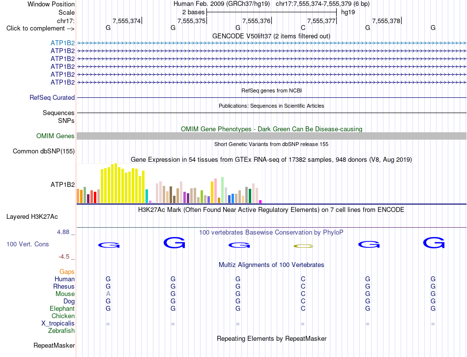Click 'Short Genetic Variants from dbSNP release 155'

[271, 144]
